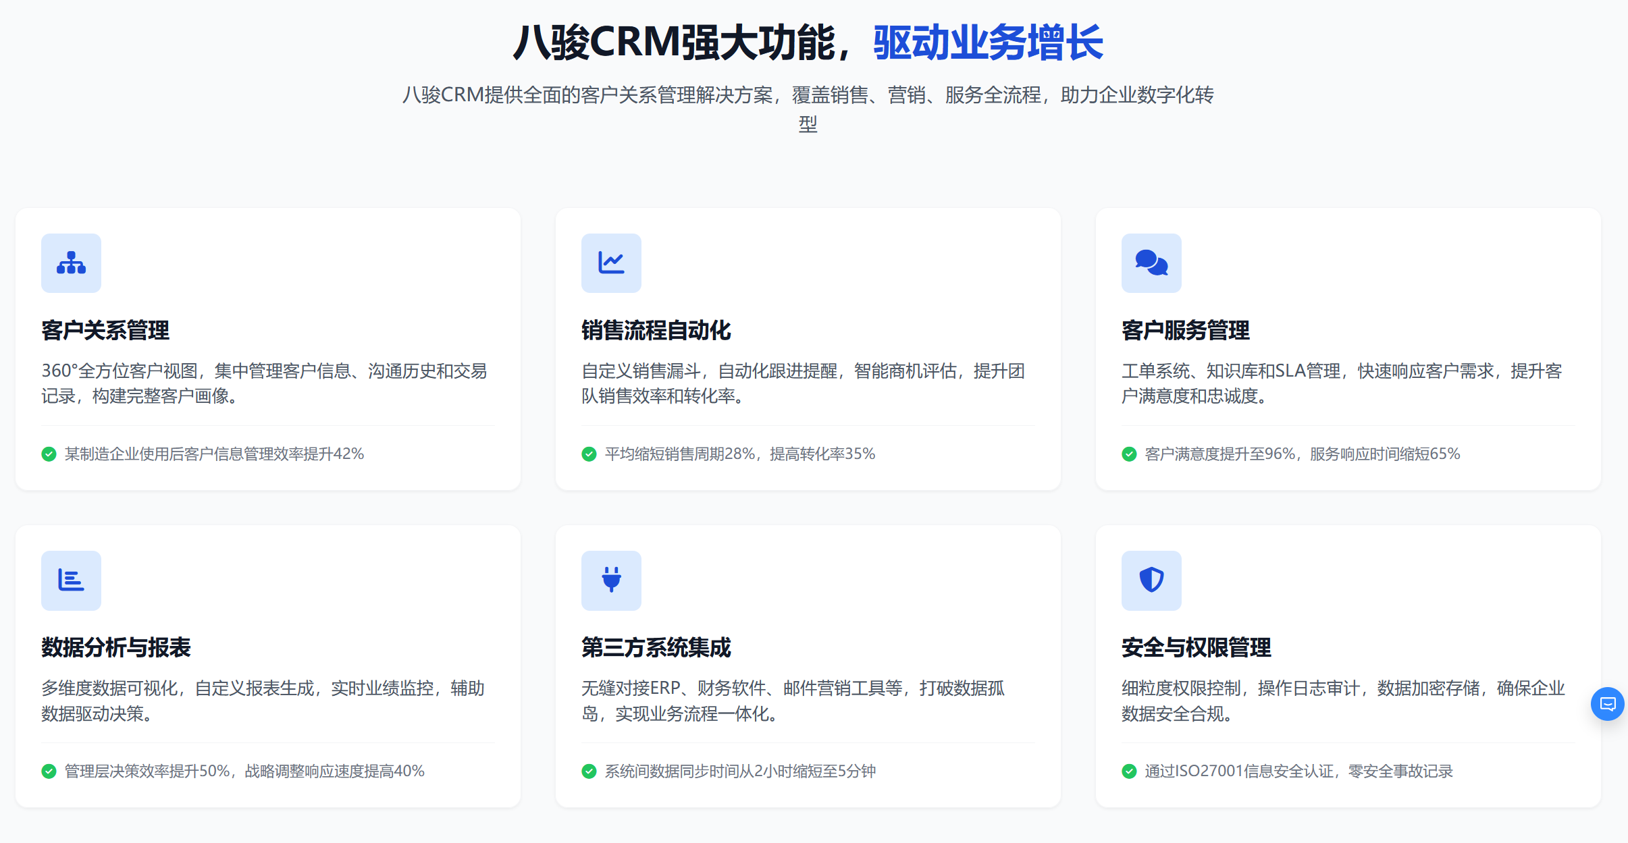Click the 客户关系管理 card title
Screen dimensions: 1628x843
coord(105,331)
